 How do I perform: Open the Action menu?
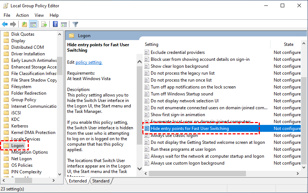click(x=22, y=15)
